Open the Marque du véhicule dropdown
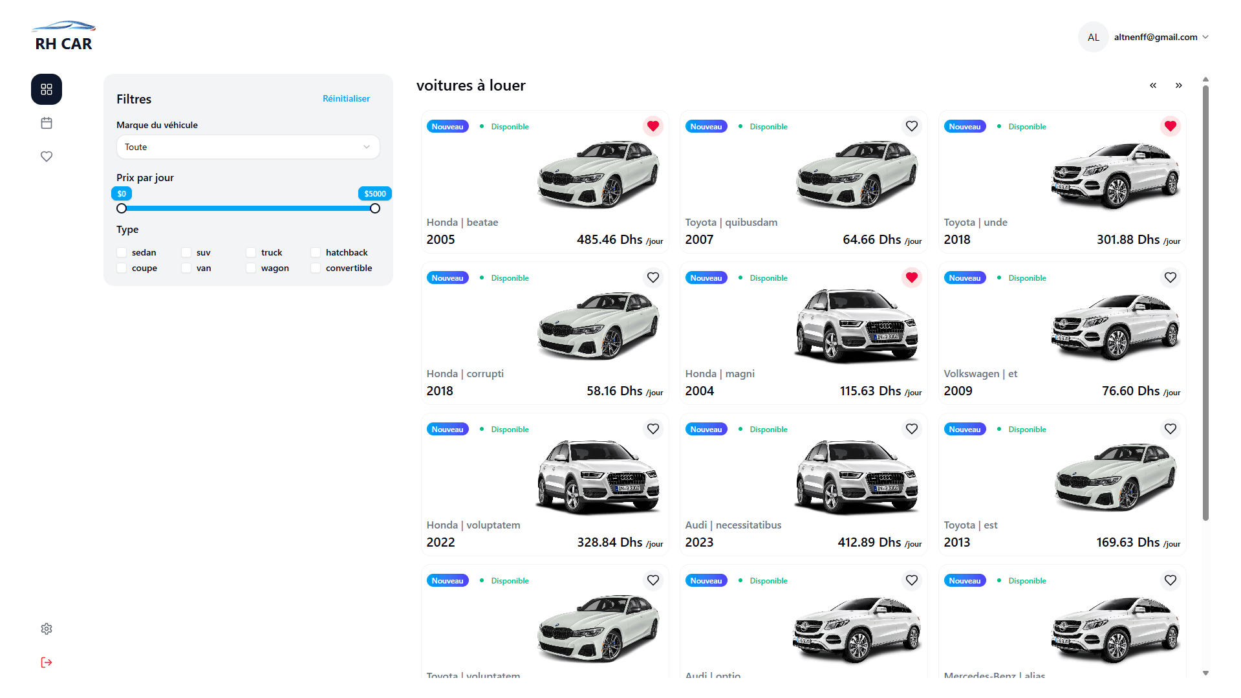Image resolution: width=1241 pixels, height=698 pixels. click(248, 147)
